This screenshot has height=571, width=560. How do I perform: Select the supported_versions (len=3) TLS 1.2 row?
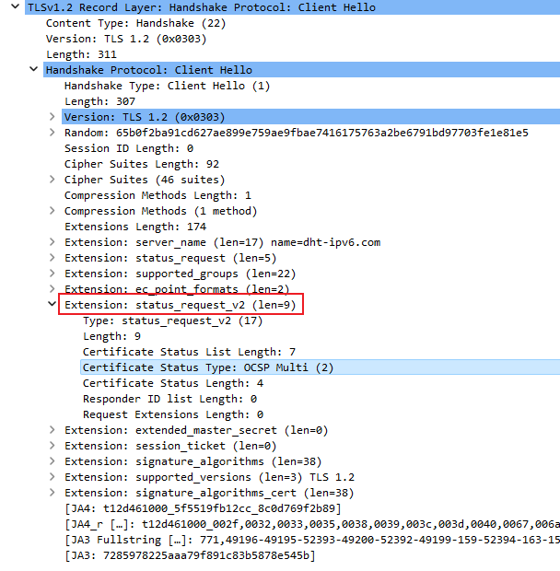tap(209, 477)
